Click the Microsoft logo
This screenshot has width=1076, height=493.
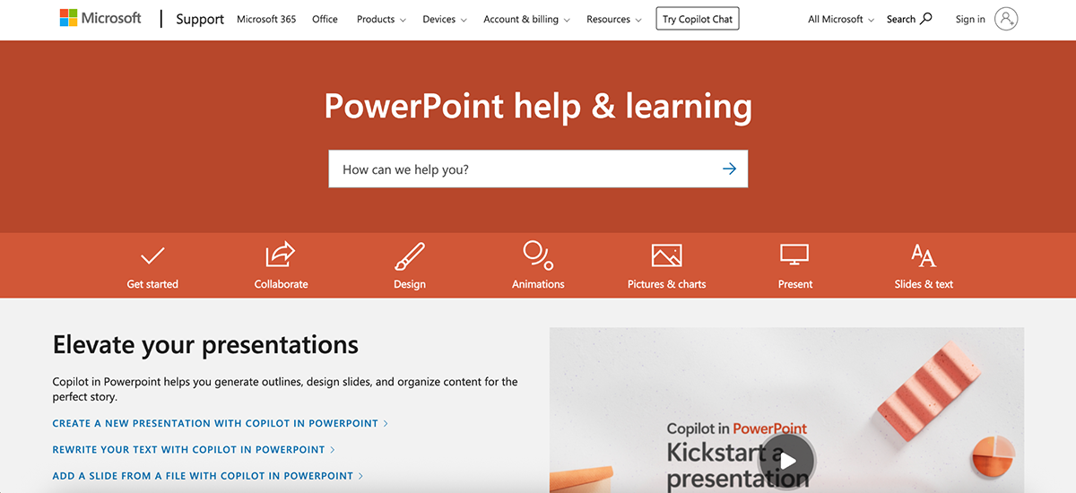pyautogui.click(x=100, y=19)
